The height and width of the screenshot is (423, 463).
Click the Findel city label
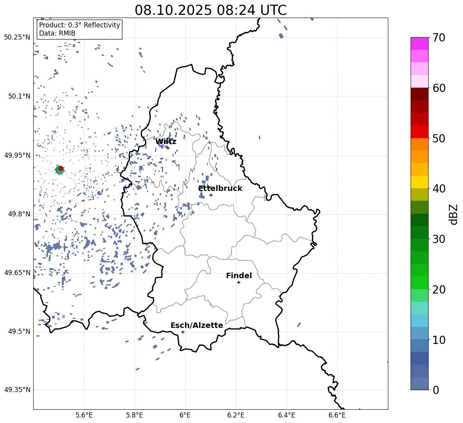239,275
